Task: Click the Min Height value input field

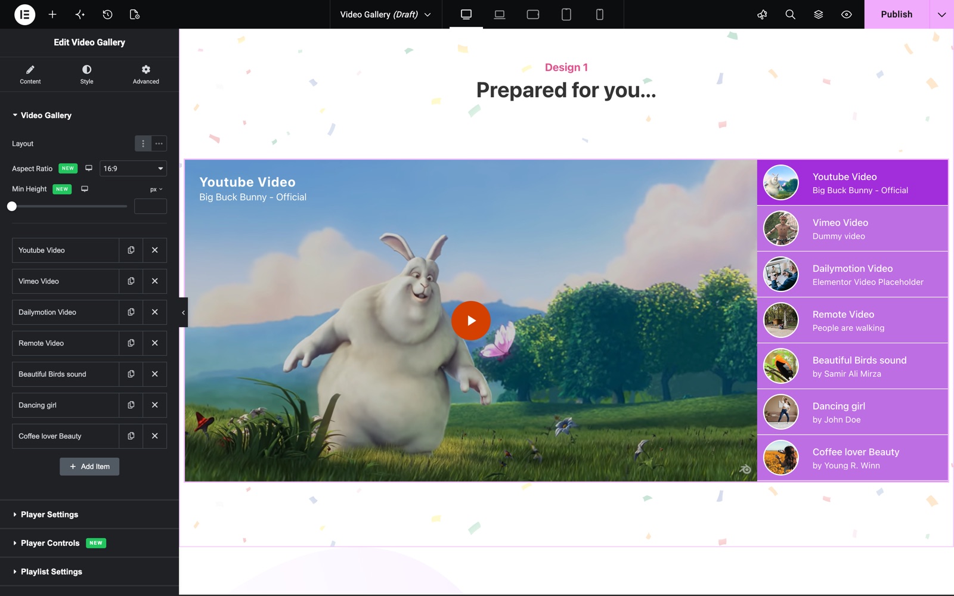Action: pos(150,206)
